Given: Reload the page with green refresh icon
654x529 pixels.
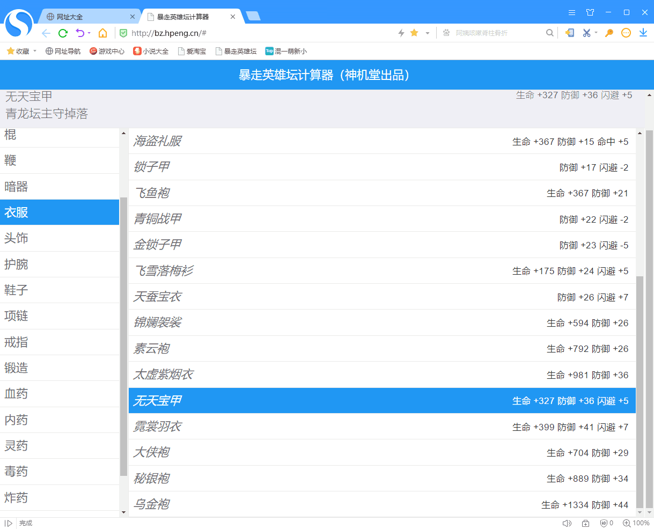Looking at the screenshot, I should (x=63, y=33).
